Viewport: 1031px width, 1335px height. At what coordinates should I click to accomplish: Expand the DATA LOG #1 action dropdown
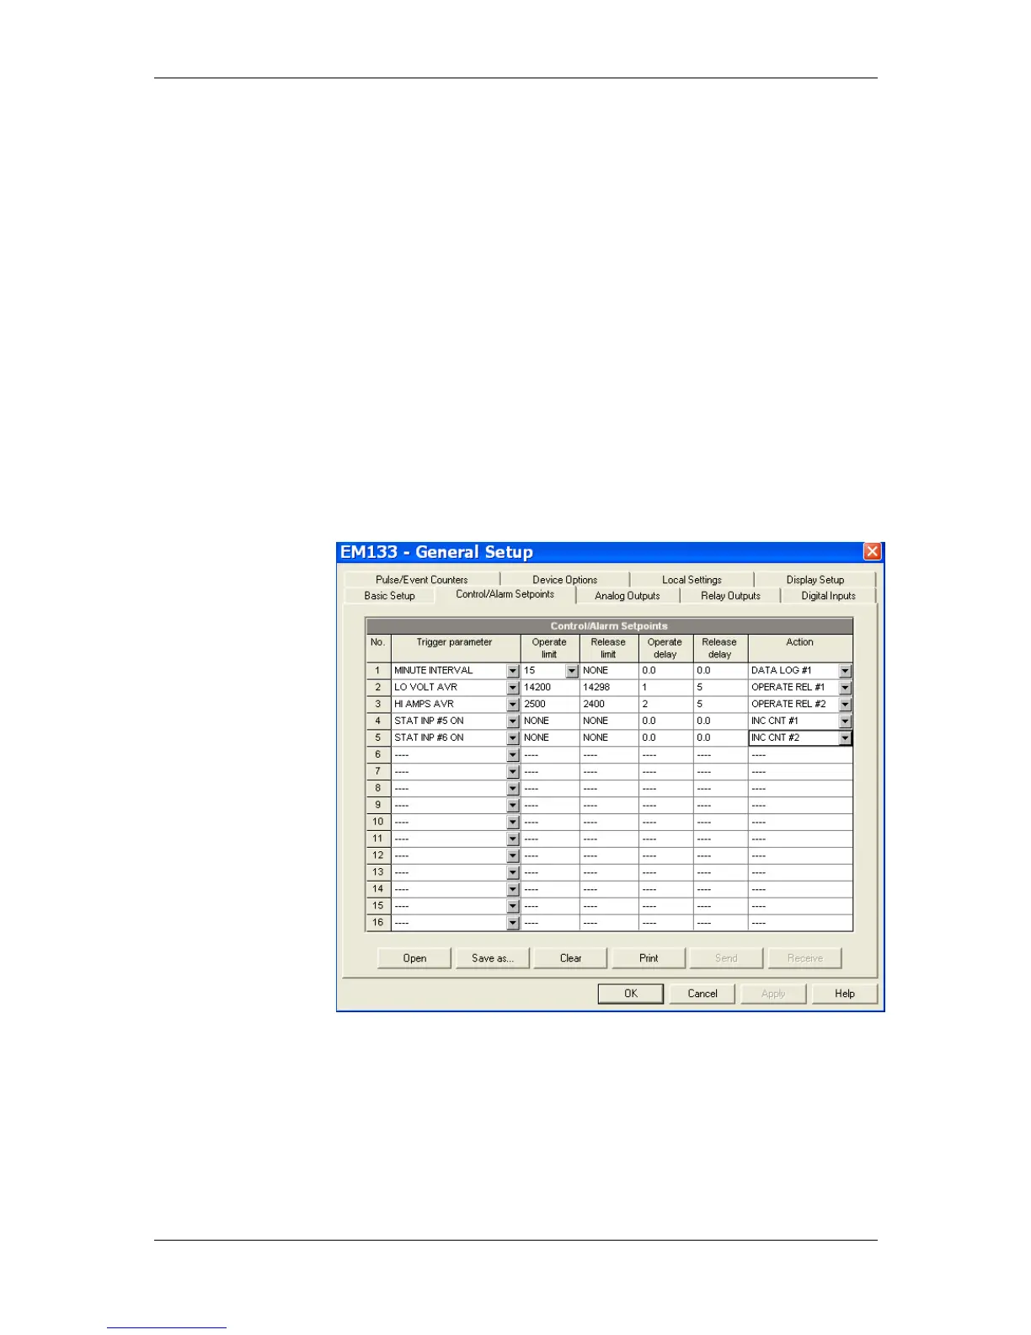845,671
